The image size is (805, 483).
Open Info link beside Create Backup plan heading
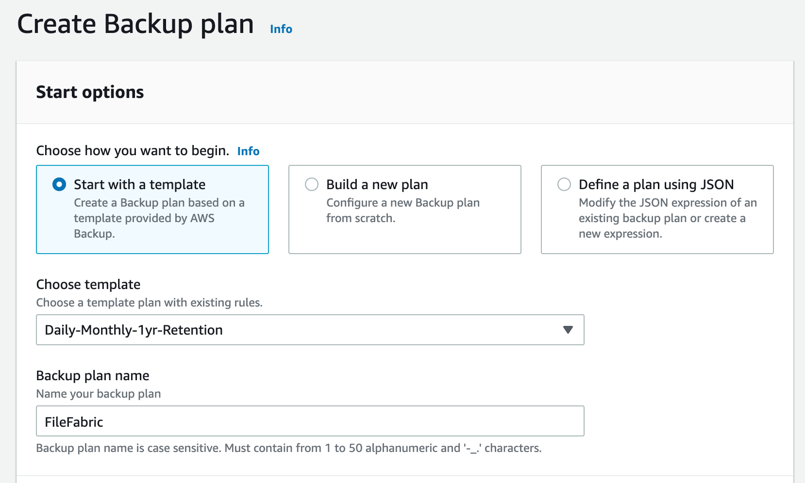pyautogui.click(x=281, y=29)
